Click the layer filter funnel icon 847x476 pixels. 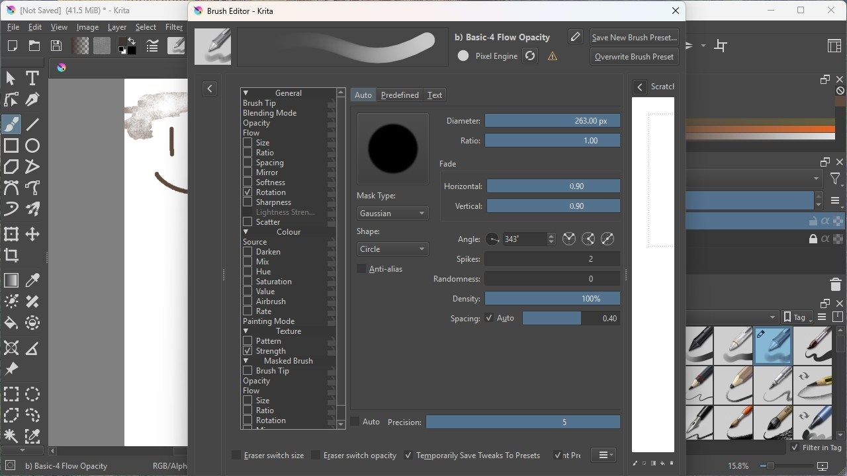835,178
